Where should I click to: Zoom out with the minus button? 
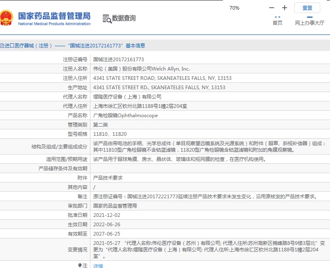[272, 8]
